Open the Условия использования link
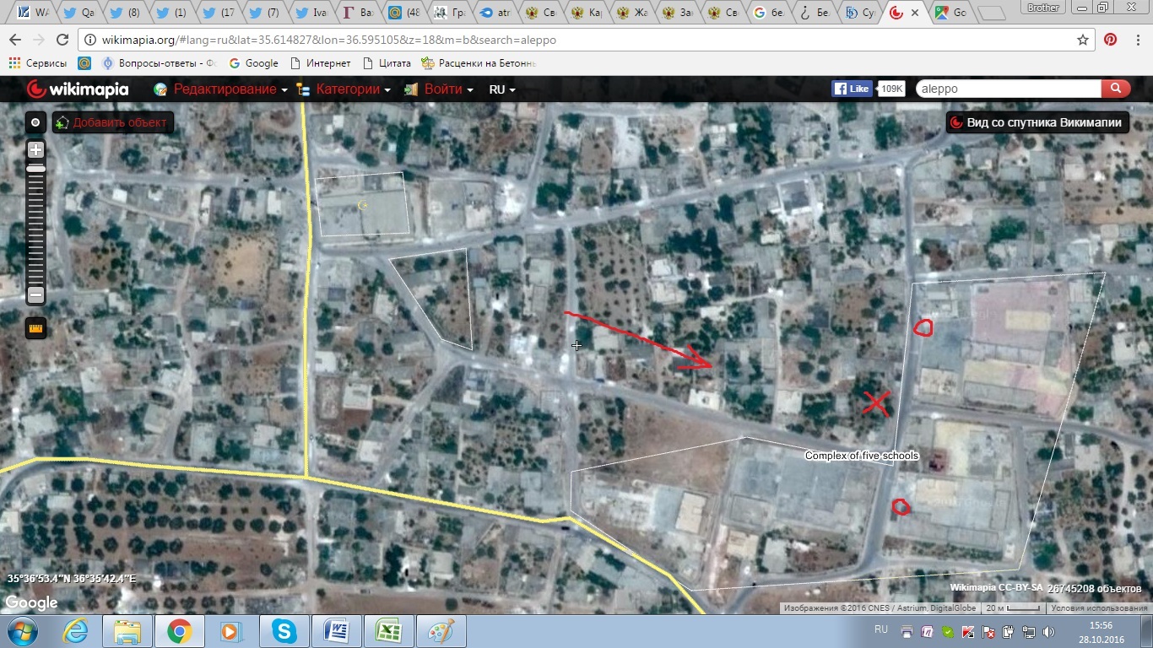The image size is (1153, 648). tap(1097, 608)
